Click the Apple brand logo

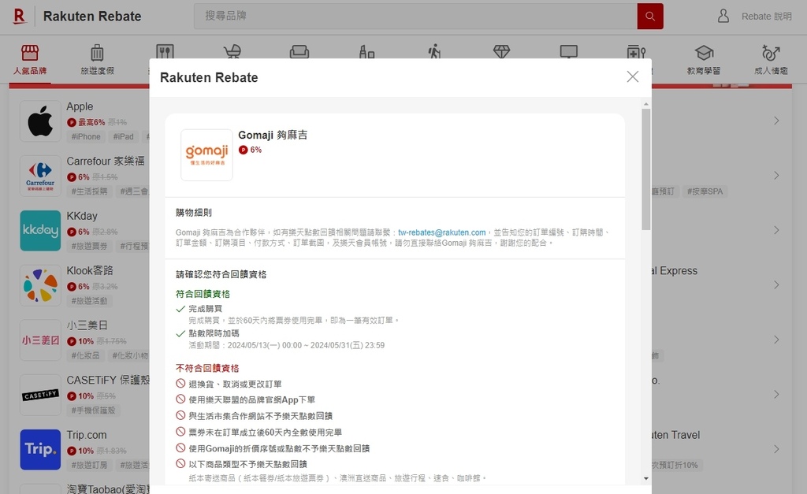point(40,121)
